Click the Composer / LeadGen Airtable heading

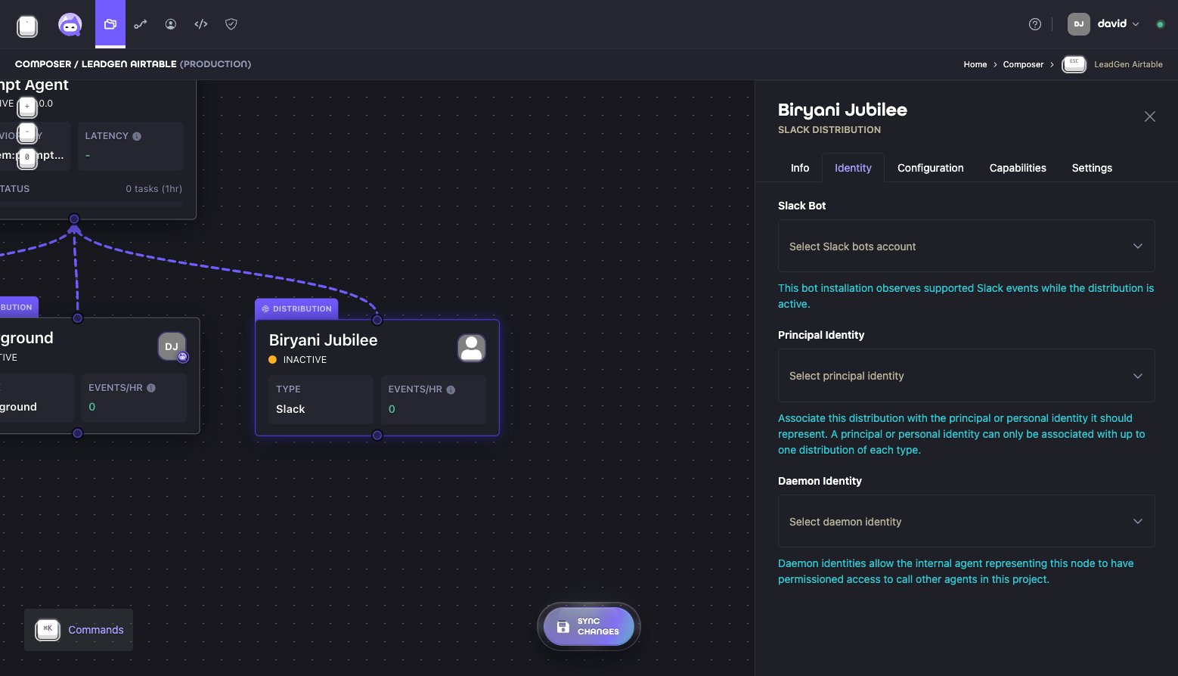pyautogui.click(x=133, y=64)
